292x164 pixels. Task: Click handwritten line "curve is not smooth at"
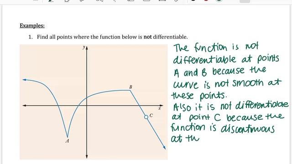pyautogui.click(x=227, y=84)
